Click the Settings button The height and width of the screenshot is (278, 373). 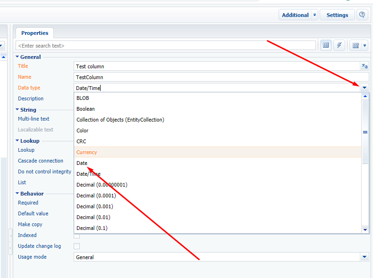coord(337,15)
